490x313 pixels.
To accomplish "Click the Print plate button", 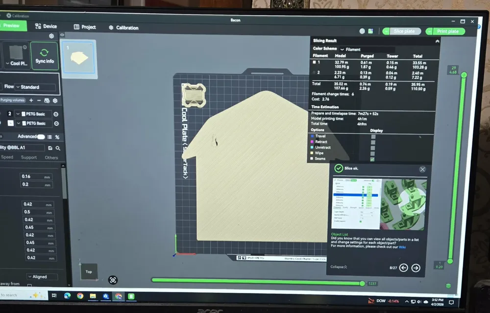I will (x=448, y=31).
